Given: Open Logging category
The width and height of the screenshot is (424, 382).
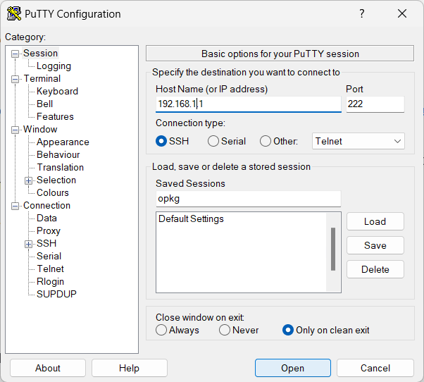Looking at the screenshot, I should point(54,66).
